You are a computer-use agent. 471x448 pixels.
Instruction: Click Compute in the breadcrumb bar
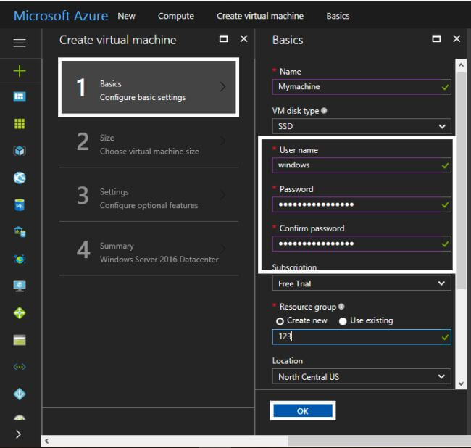tap(176, 16)
